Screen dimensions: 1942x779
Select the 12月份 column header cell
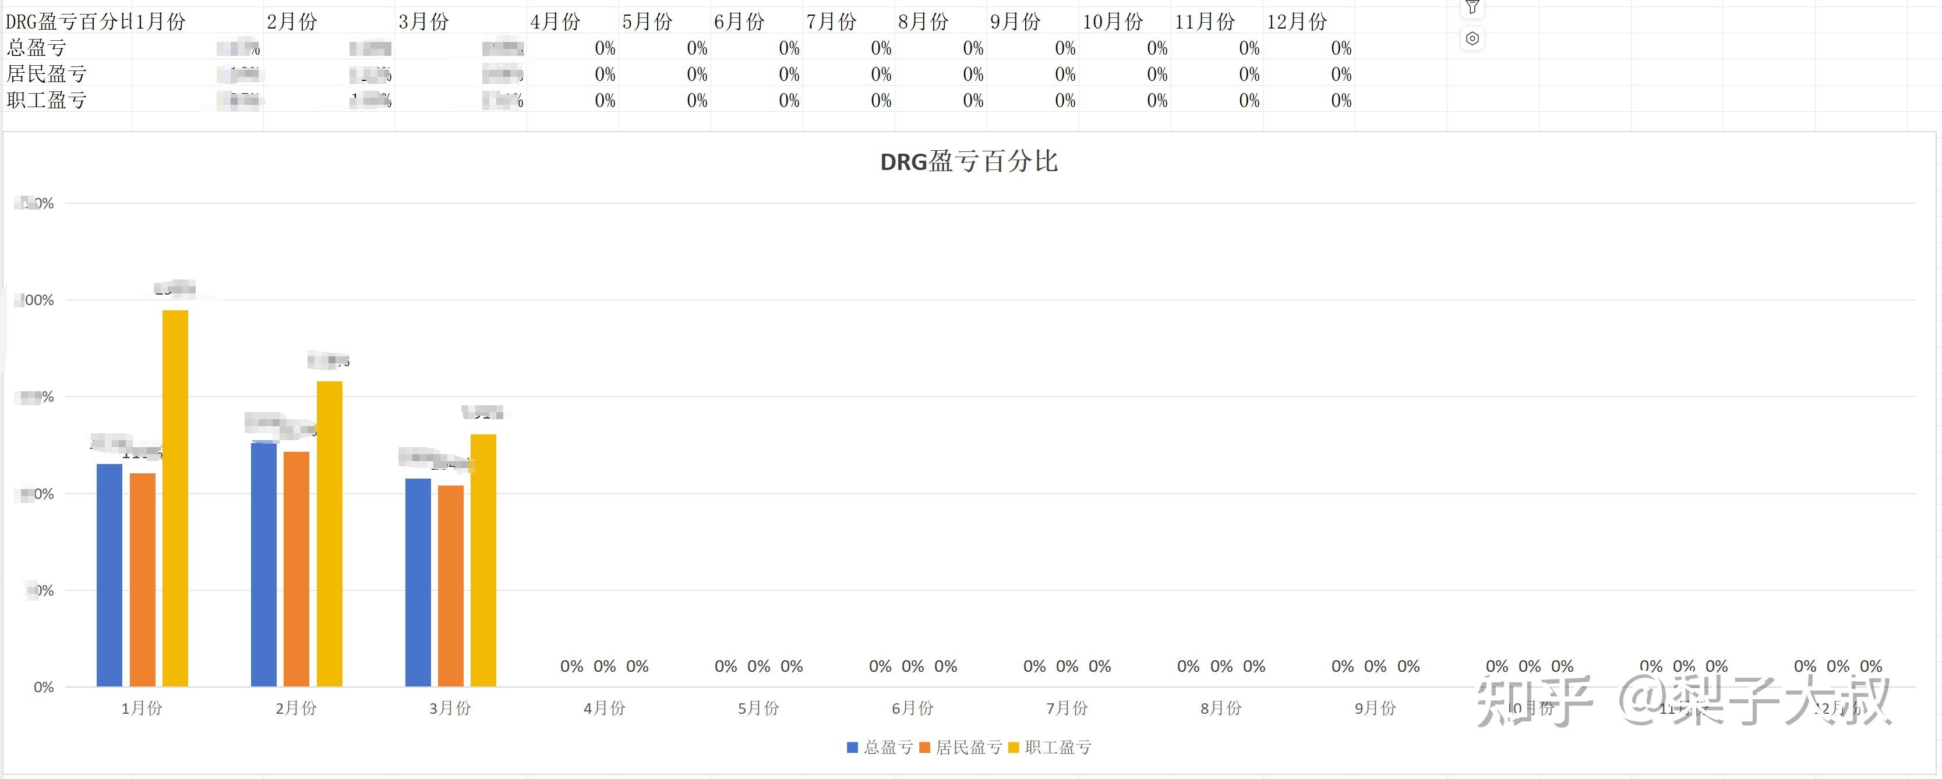click(1308, 22)
